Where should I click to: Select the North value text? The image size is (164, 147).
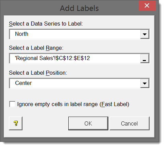[22, 34]
